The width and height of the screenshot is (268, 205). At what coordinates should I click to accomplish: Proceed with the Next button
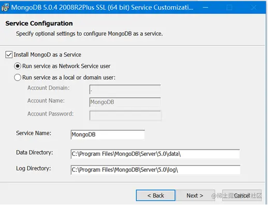pyautogui.click(x=195, y=196)
